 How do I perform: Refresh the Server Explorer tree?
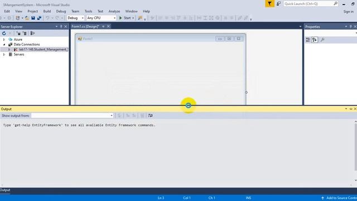(4, 33)
